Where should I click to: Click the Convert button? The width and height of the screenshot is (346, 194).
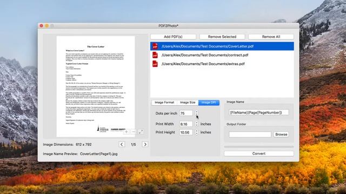259,154
